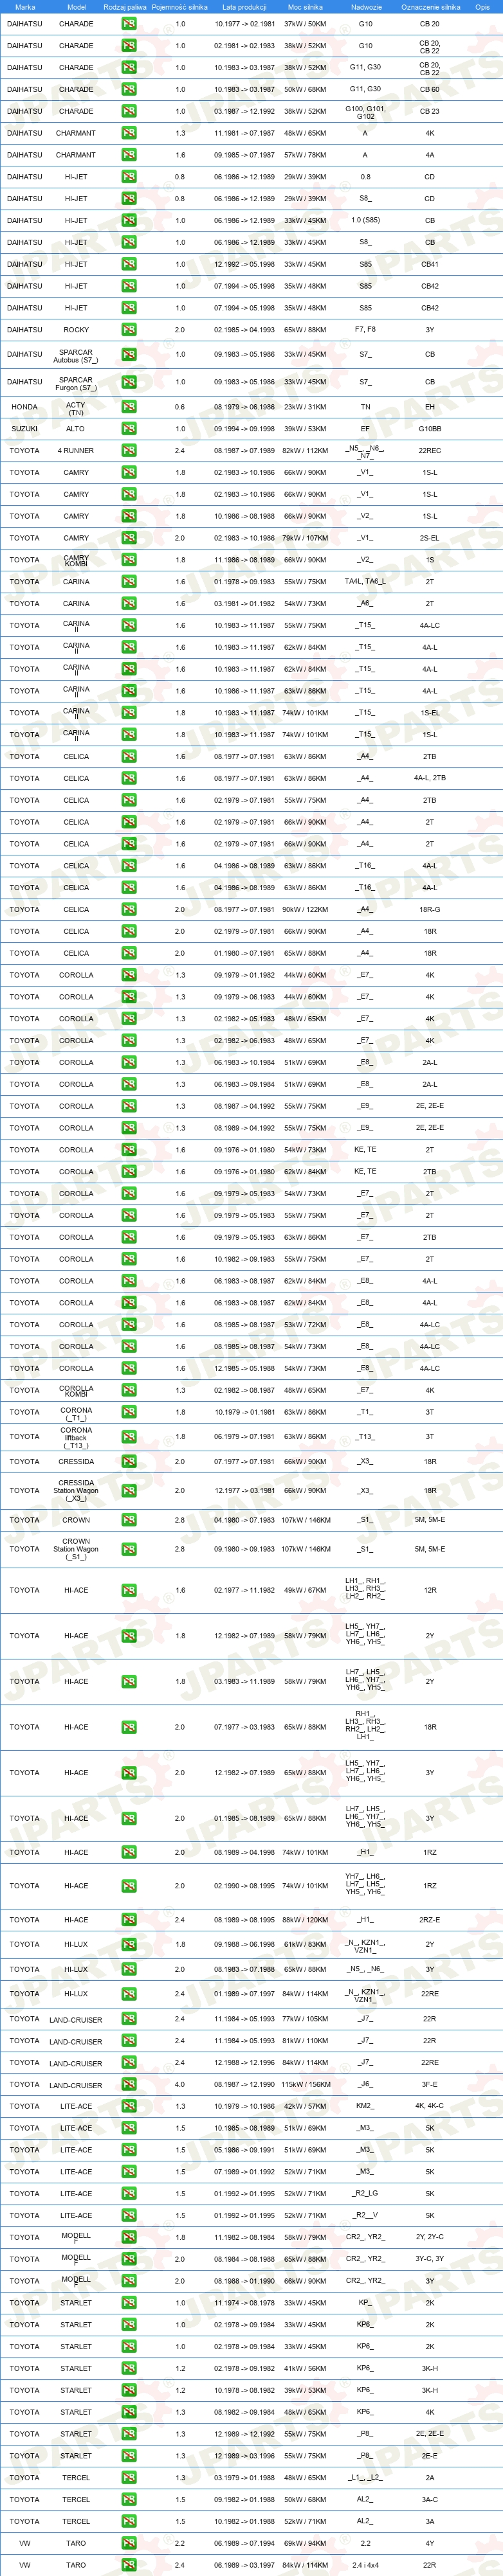The image size is (503, 2576).
Task: Select engine code 4Y in TARO row
Action: tap(430, 2543)
